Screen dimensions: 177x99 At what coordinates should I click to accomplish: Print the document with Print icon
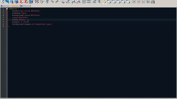[31, 2]
